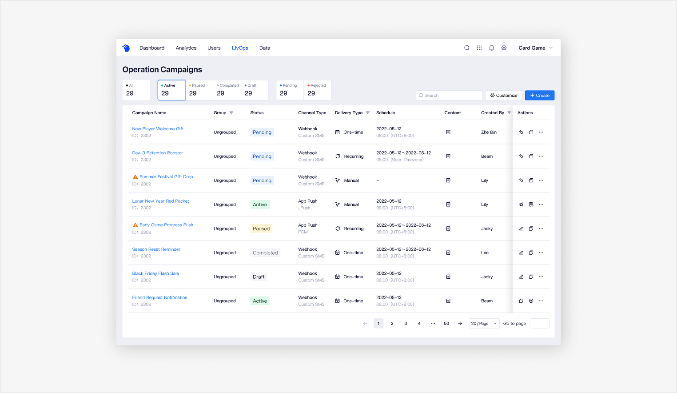Click the warning icon on Early Game Progress Push
677x393 pixels.
click(135, 225)
